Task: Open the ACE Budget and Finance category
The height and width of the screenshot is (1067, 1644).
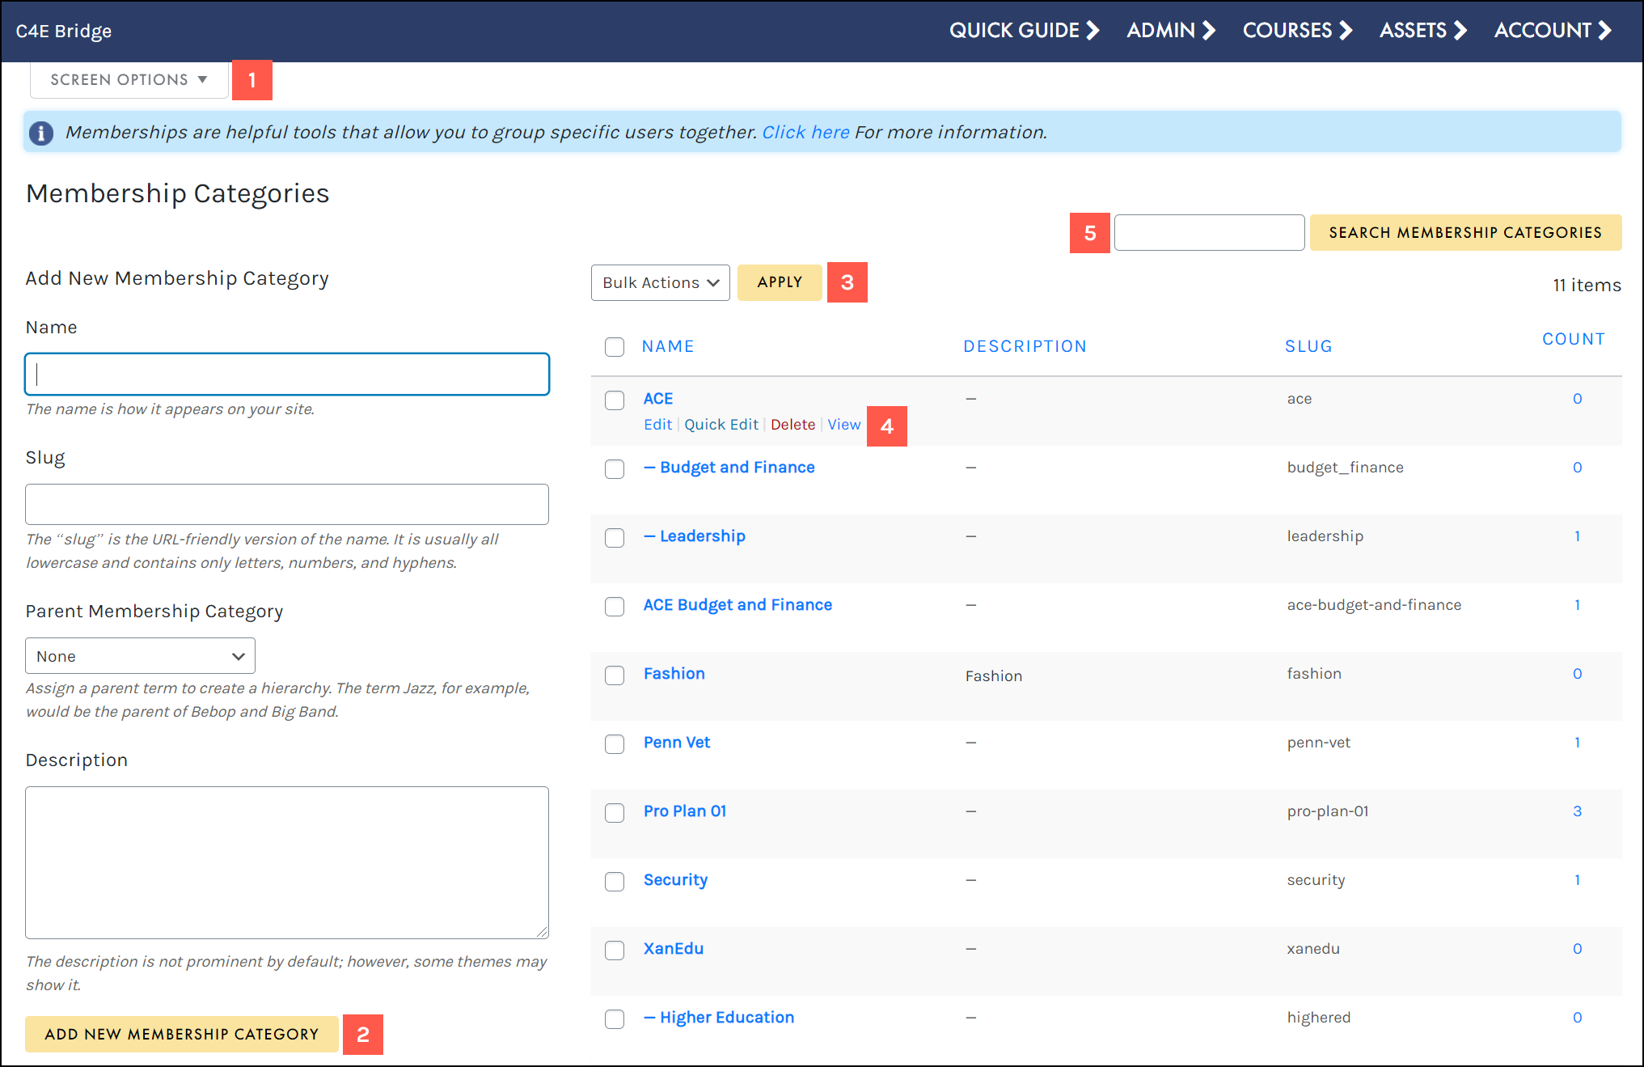Action: click(737, 605)
